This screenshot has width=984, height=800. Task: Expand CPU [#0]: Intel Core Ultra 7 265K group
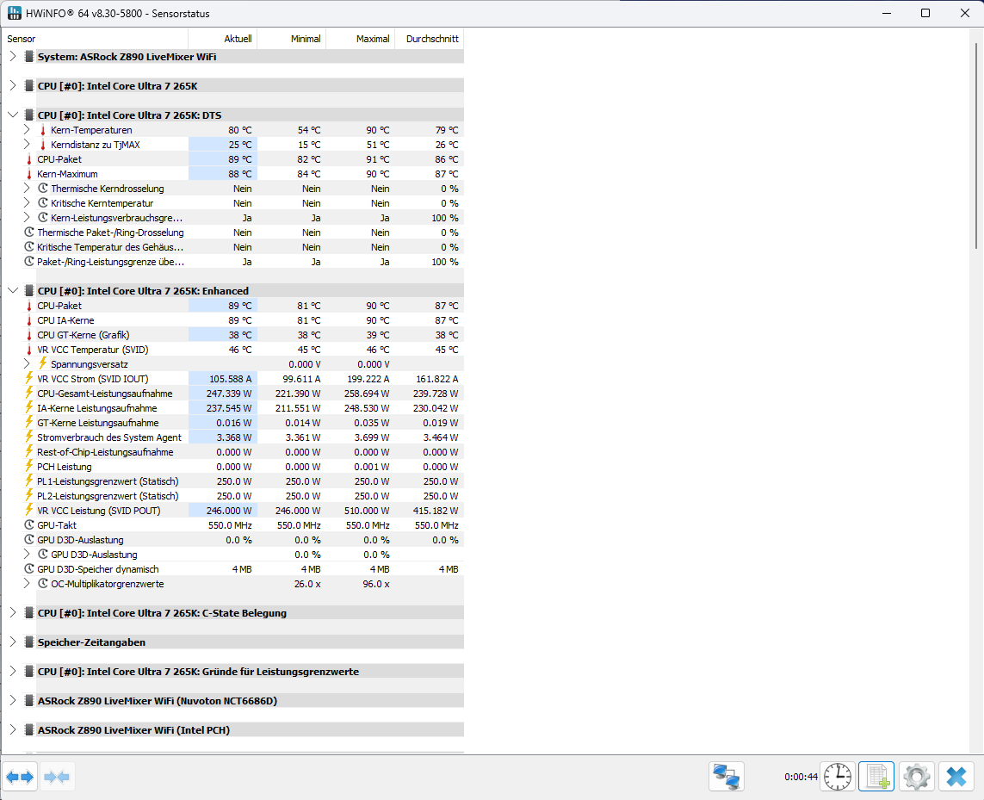[x=13, y=85]
